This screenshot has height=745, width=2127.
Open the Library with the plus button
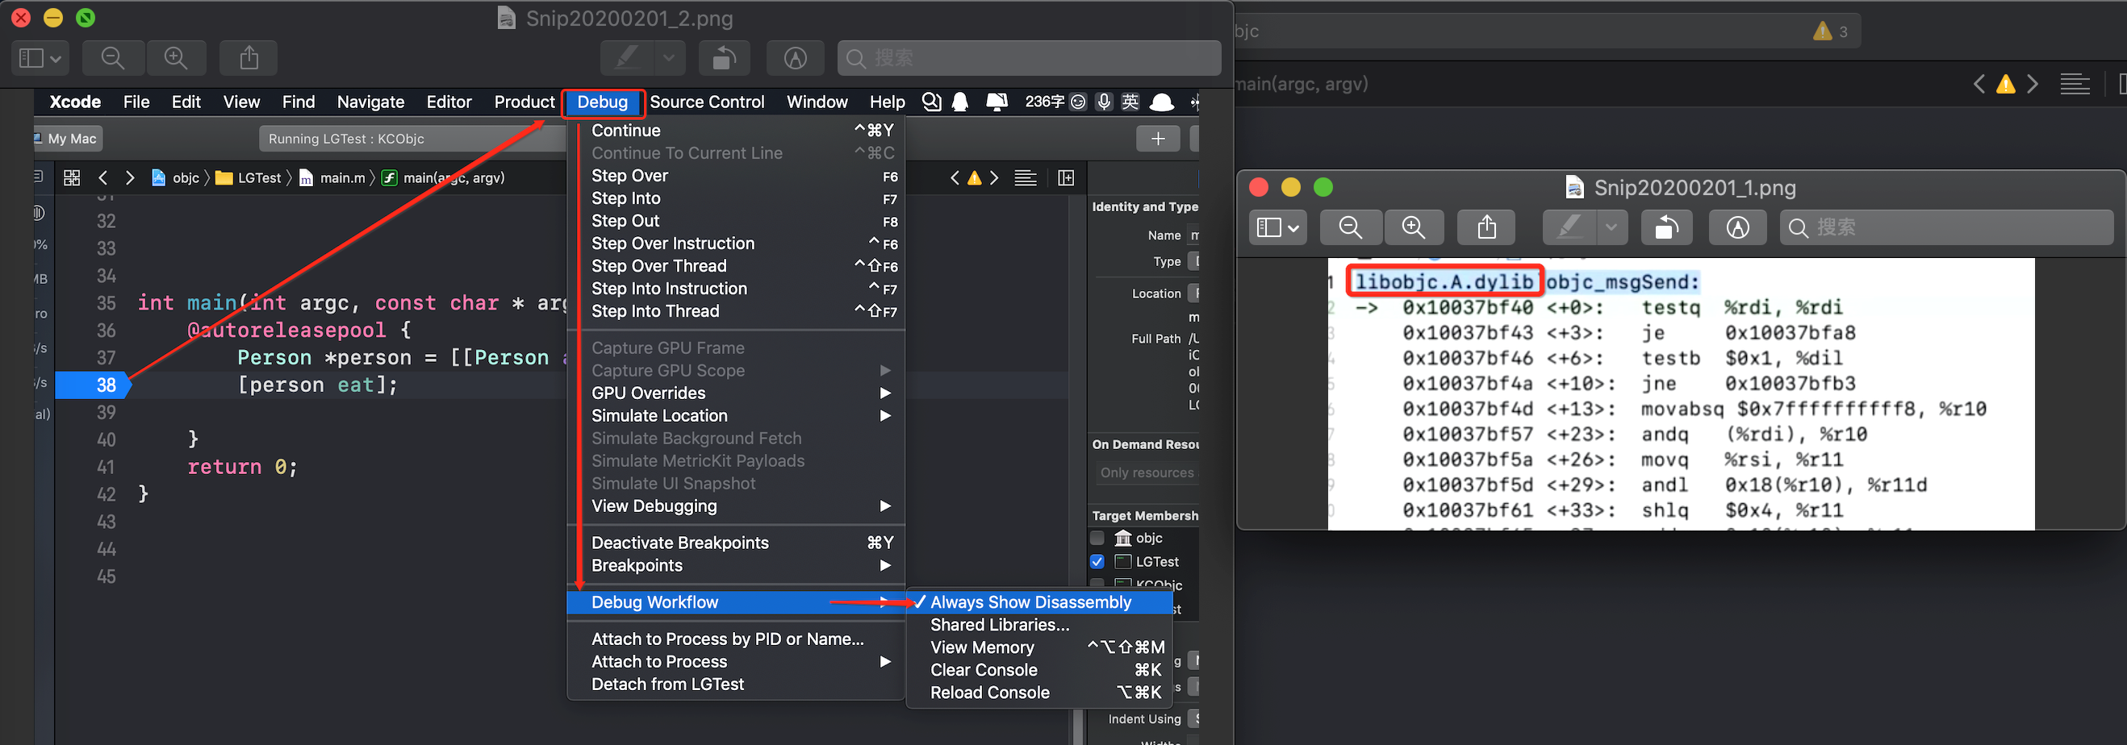click(1158, 139)
